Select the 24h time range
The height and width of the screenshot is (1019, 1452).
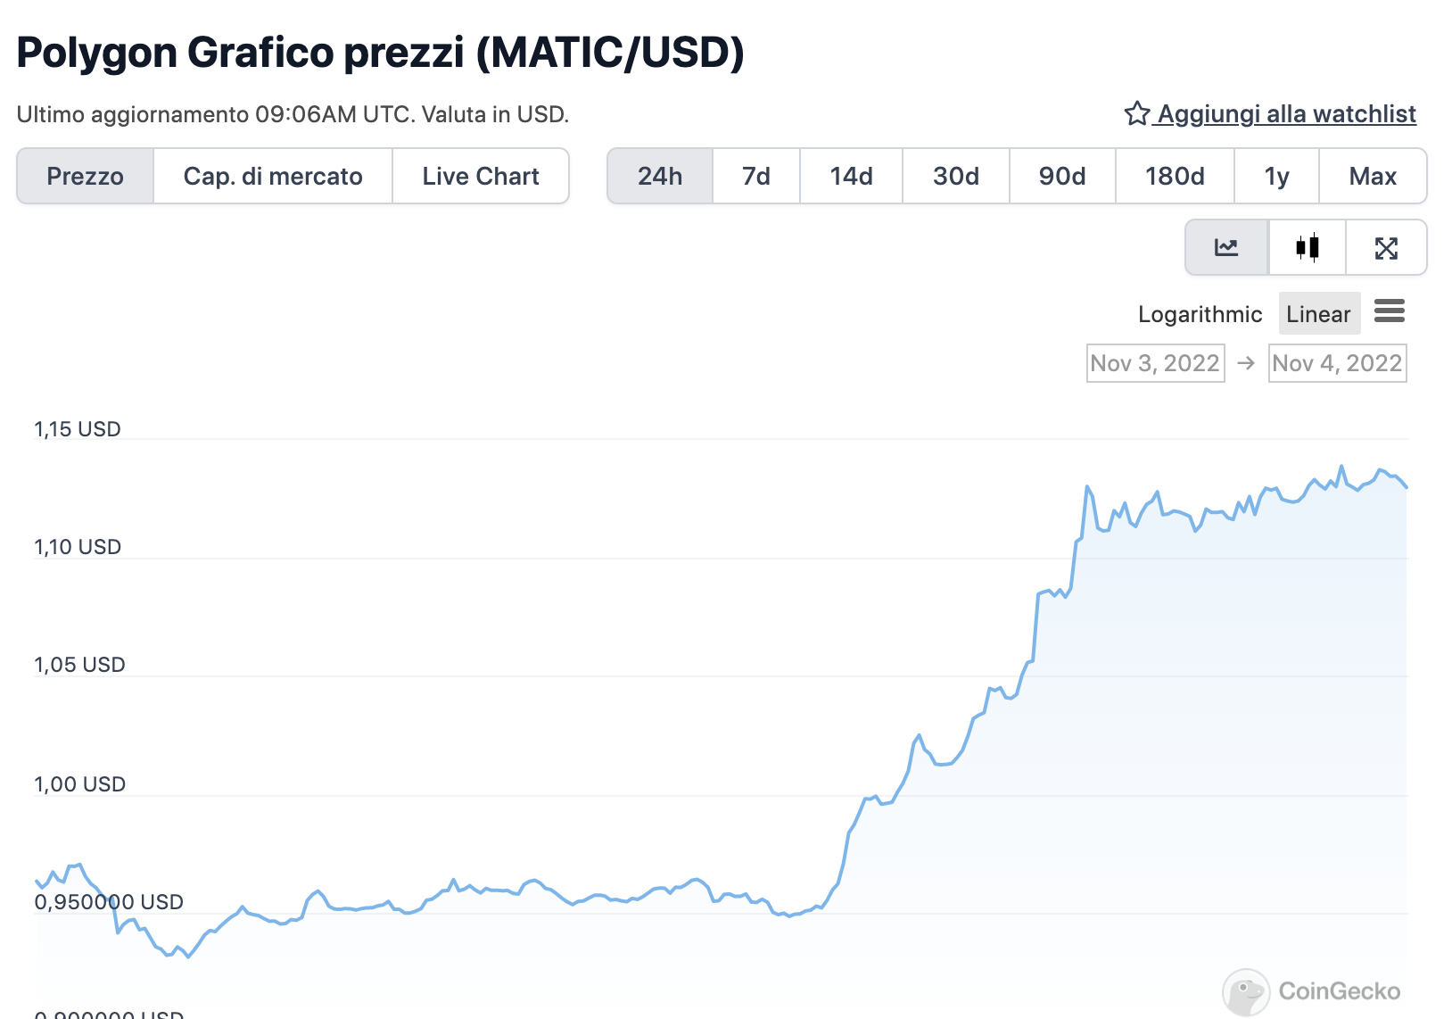[x=660, y=176]
